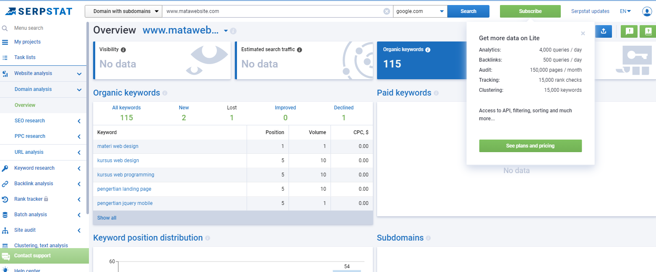Image resolution: width=656 pixels, height=272 pixels.
Task: Click the info icon beside Paid keywords heading
Action: pyautogui.click(x=436, y=93)
